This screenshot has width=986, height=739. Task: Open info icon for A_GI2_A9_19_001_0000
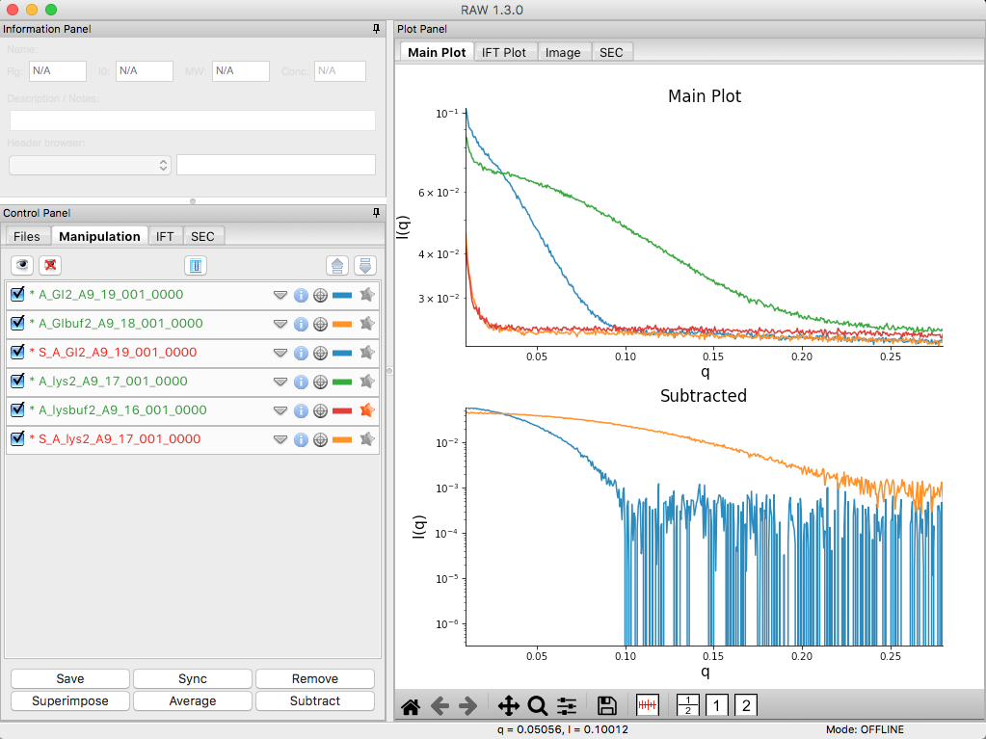(302, 296)
